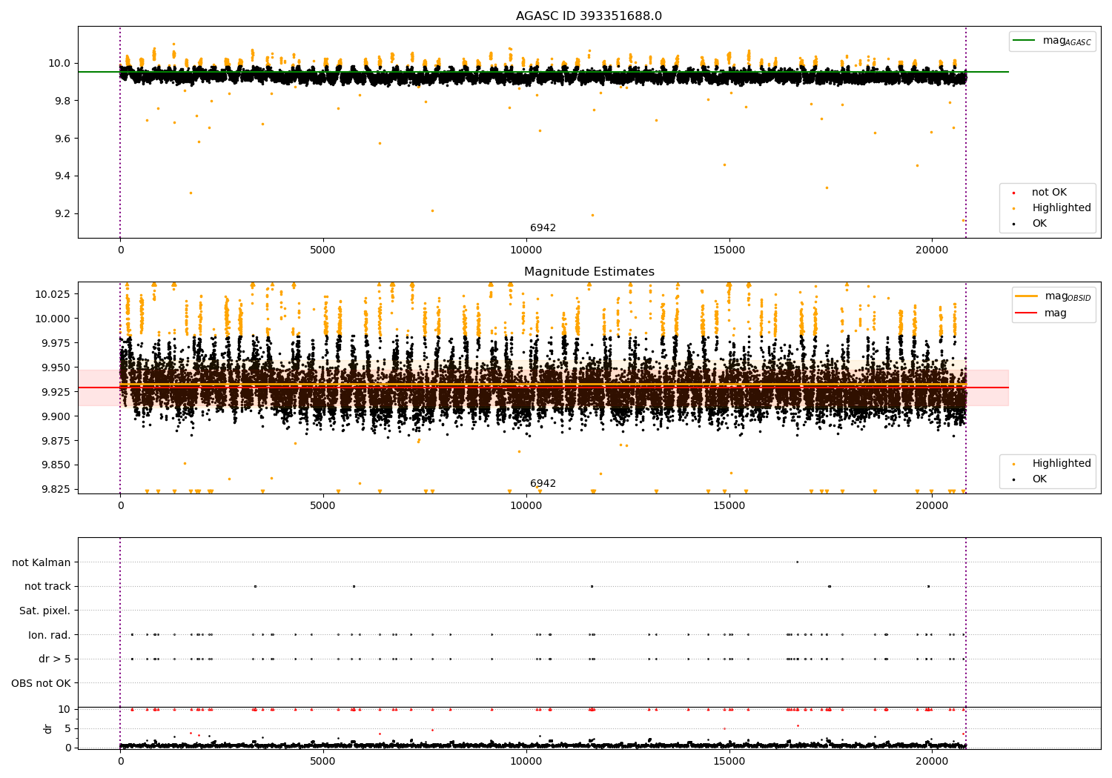
Task: Click the '10.025' y-axis tick label
Action: pos(53,294)
